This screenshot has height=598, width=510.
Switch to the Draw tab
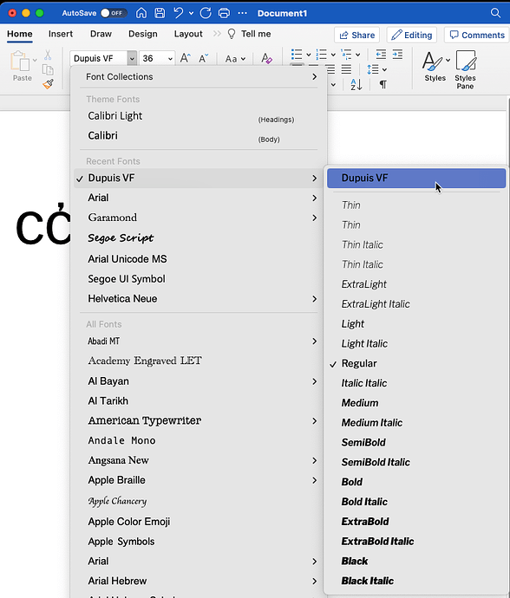[101, 34]
